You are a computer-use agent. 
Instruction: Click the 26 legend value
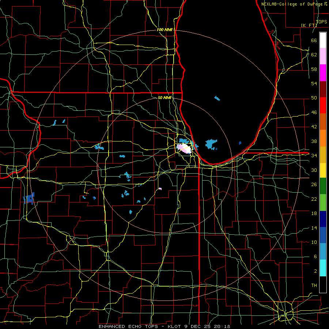[x=314, y=185]
